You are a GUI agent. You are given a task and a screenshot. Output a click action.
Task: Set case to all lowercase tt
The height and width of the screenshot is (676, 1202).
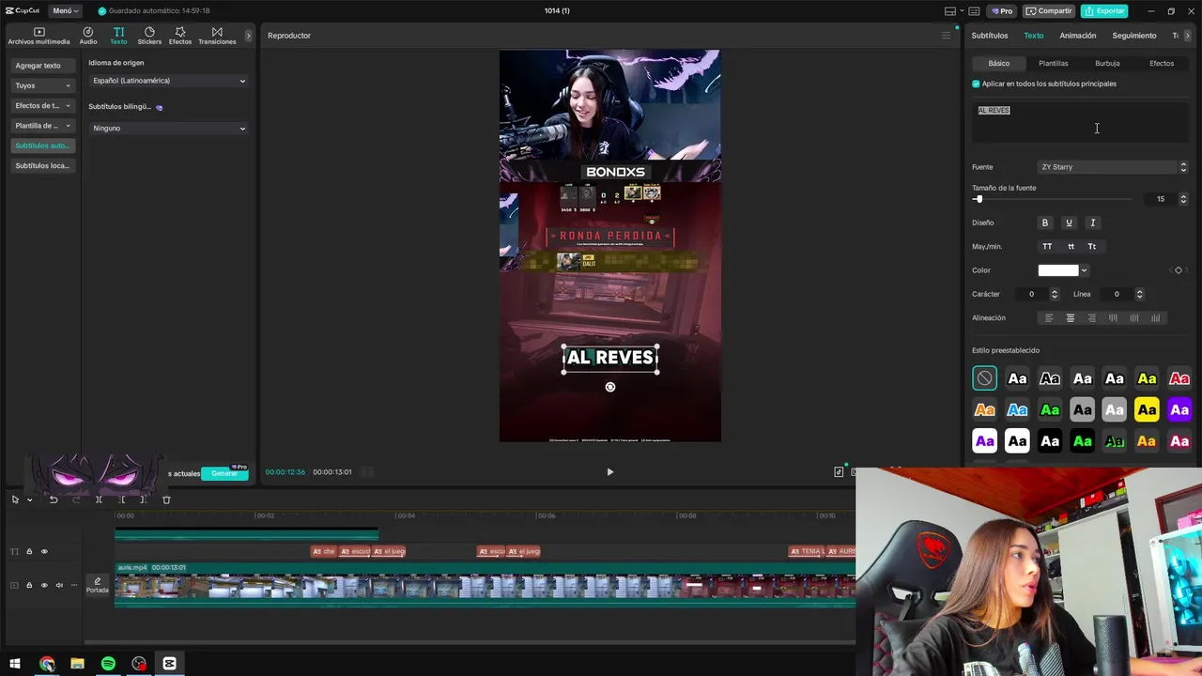(x=1071, y=247)
